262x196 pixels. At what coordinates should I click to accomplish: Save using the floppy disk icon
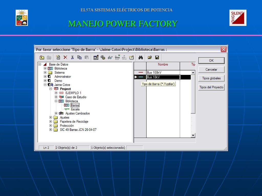(x=157, y=57)
